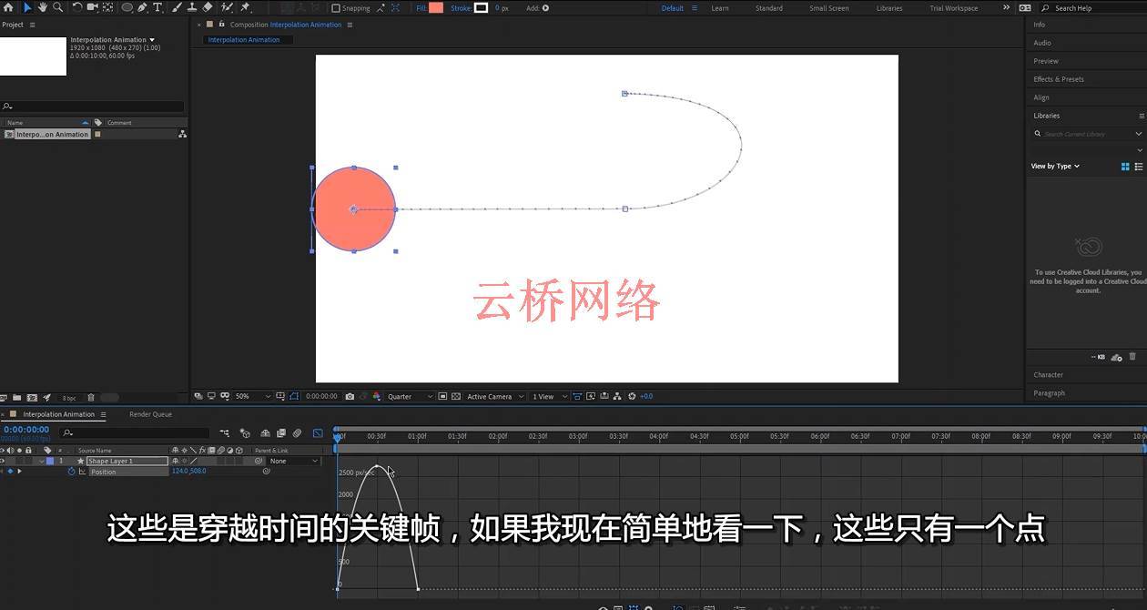
Task: Click the salmon Fill color swatch
Action: click(435, 8)
